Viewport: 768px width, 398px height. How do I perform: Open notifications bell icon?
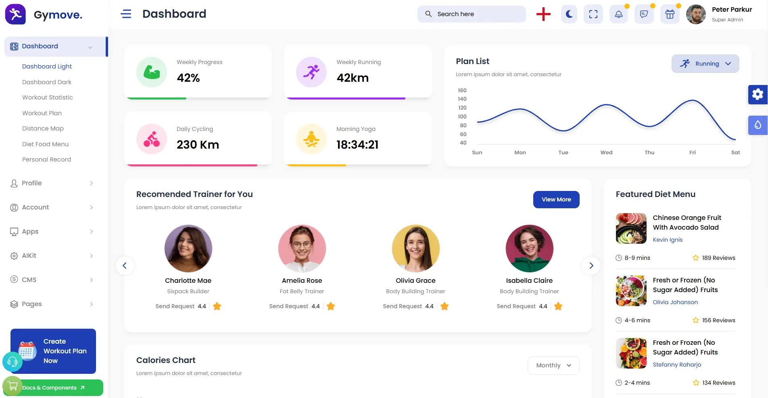pyautogui.click(x=619, y=14)
